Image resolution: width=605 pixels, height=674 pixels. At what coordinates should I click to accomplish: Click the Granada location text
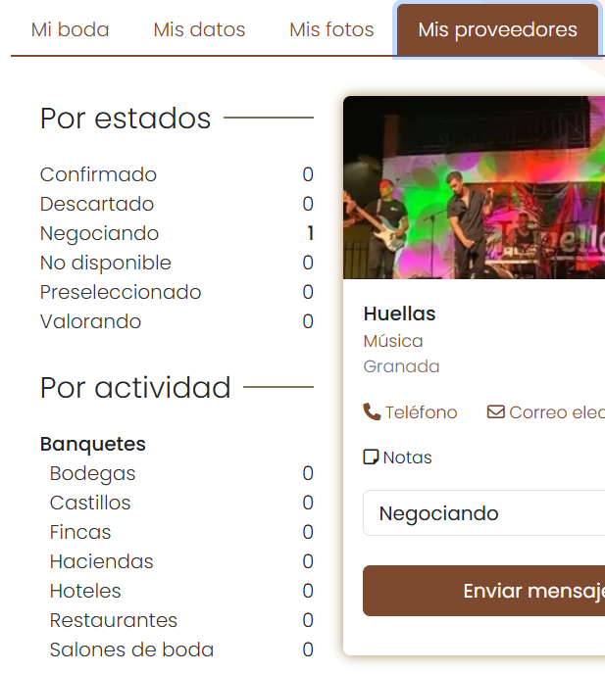coord(401,366)
